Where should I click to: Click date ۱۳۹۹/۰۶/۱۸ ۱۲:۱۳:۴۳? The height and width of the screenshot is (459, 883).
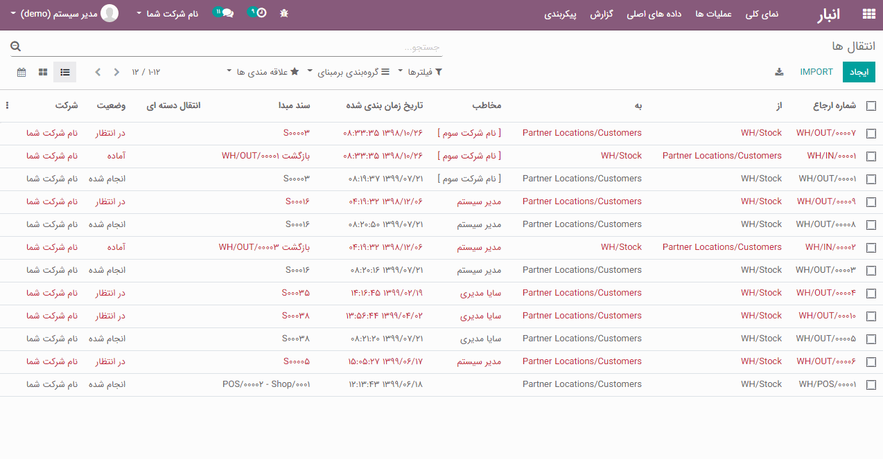click(385, 384)
